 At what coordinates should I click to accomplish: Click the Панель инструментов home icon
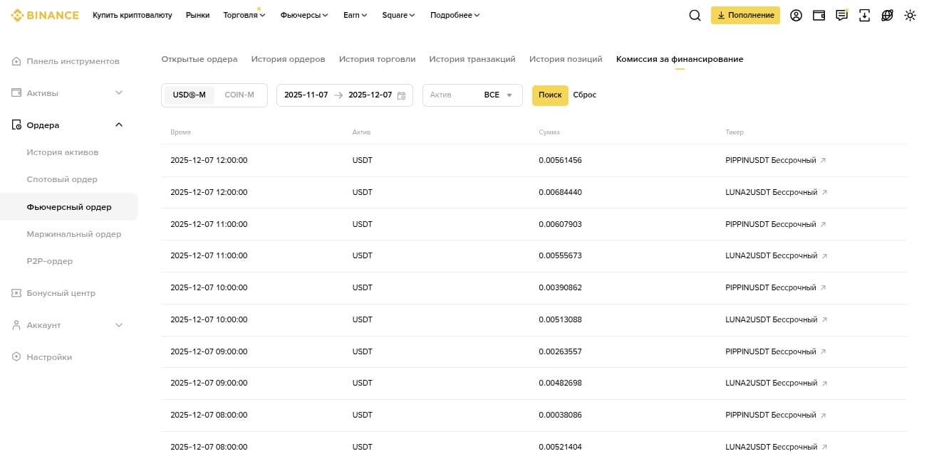(x=16, y=62)
